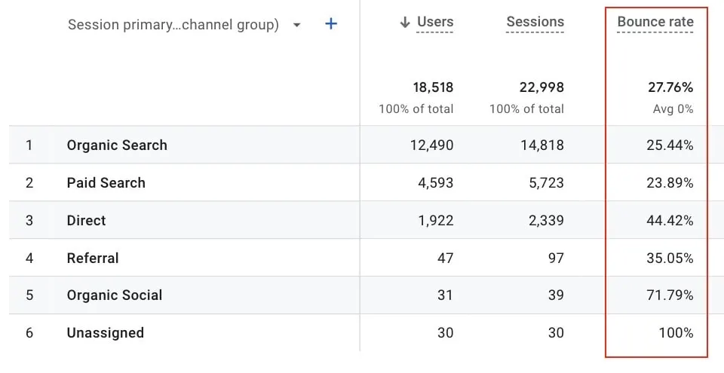Click Paid Search bounce rate 23.89%
724x373 pixels.
670,183
